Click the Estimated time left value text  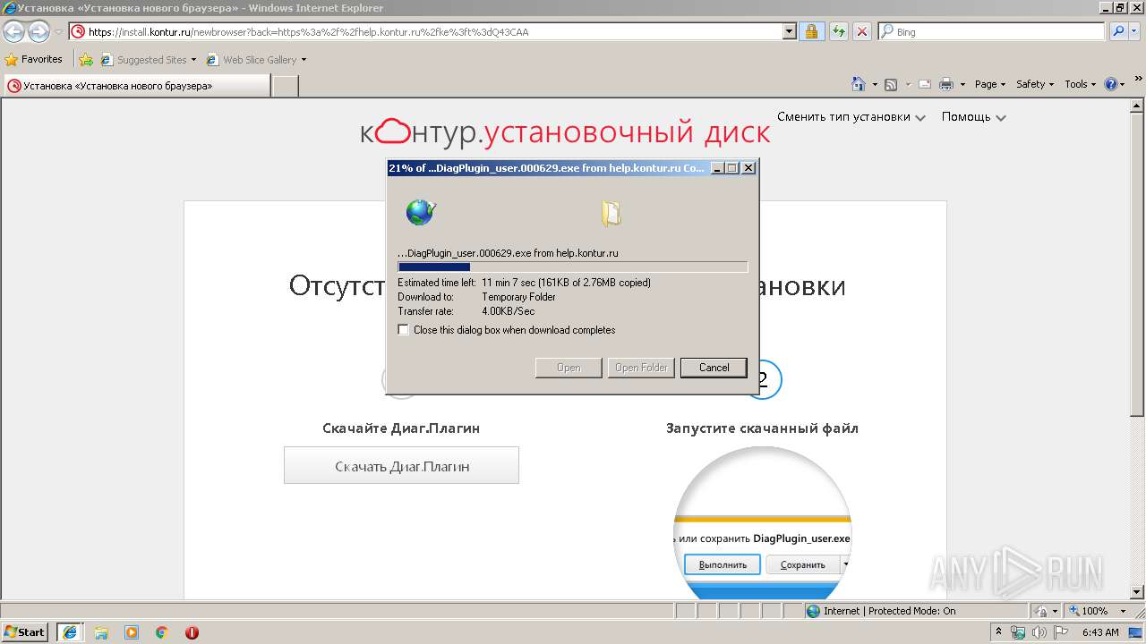click(x=566, y=283)
